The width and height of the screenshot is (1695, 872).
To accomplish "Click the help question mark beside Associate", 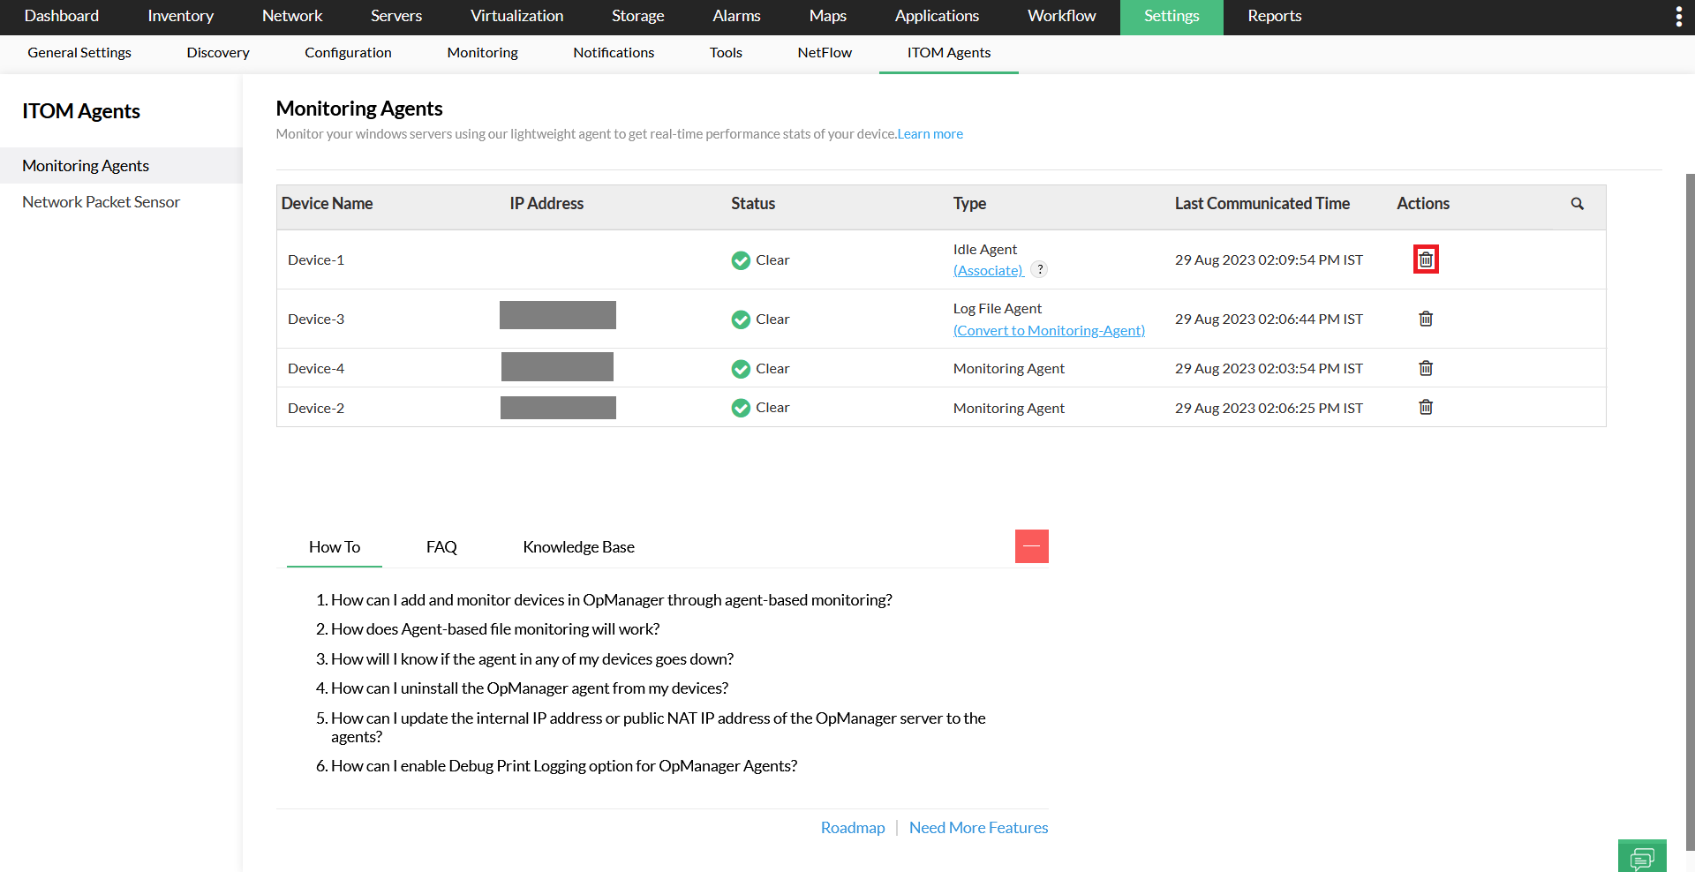I will [x=1040, y=270].
